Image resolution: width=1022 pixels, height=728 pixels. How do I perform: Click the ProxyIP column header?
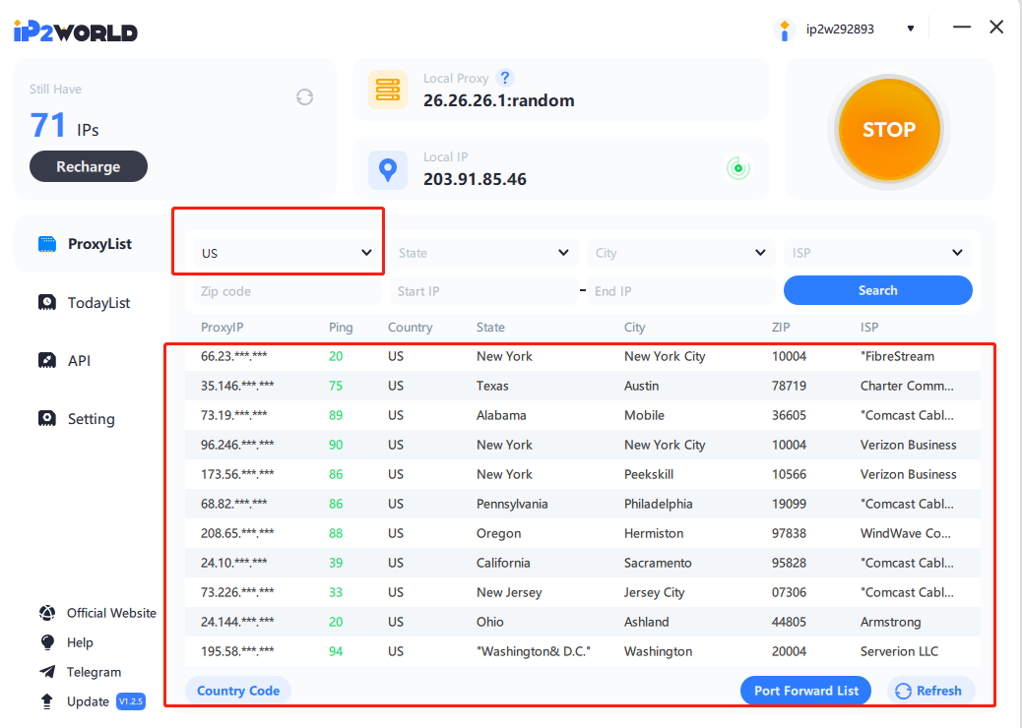[222, 327]
